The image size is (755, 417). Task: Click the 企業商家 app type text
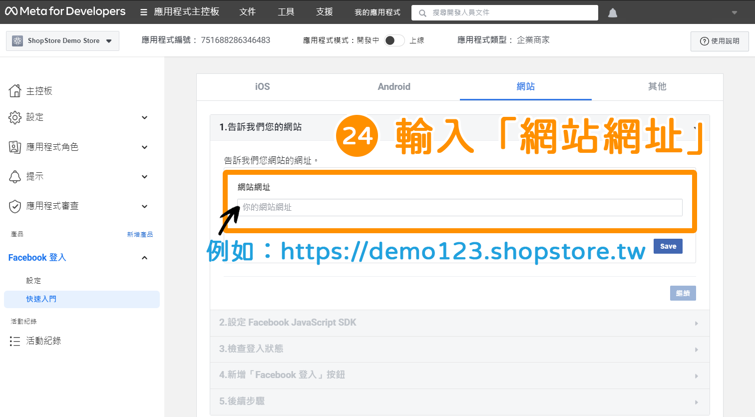click(x=533, y=40)
